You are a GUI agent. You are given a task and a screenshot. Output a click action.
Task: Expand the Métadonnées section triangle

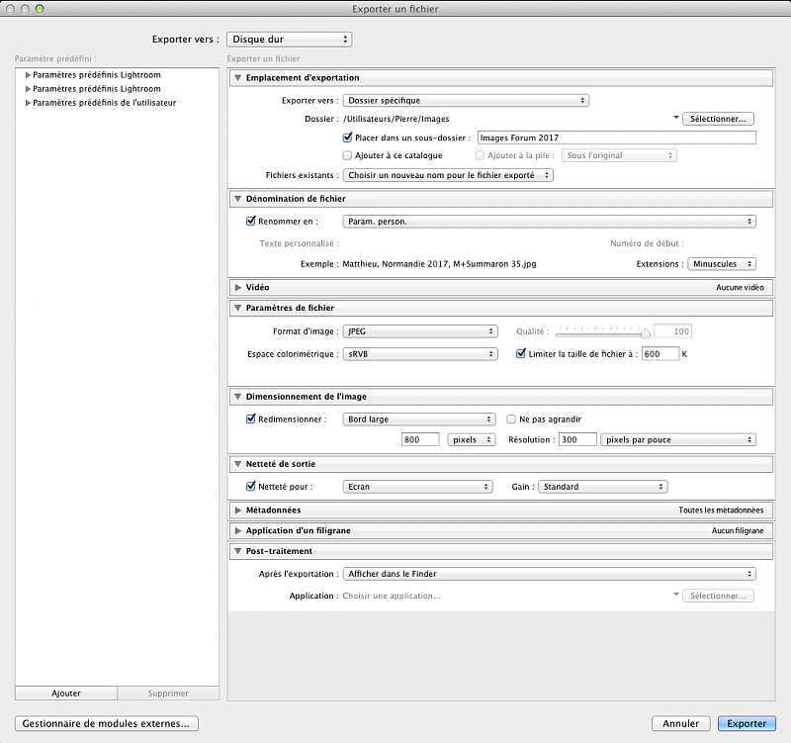pos(238,511)
